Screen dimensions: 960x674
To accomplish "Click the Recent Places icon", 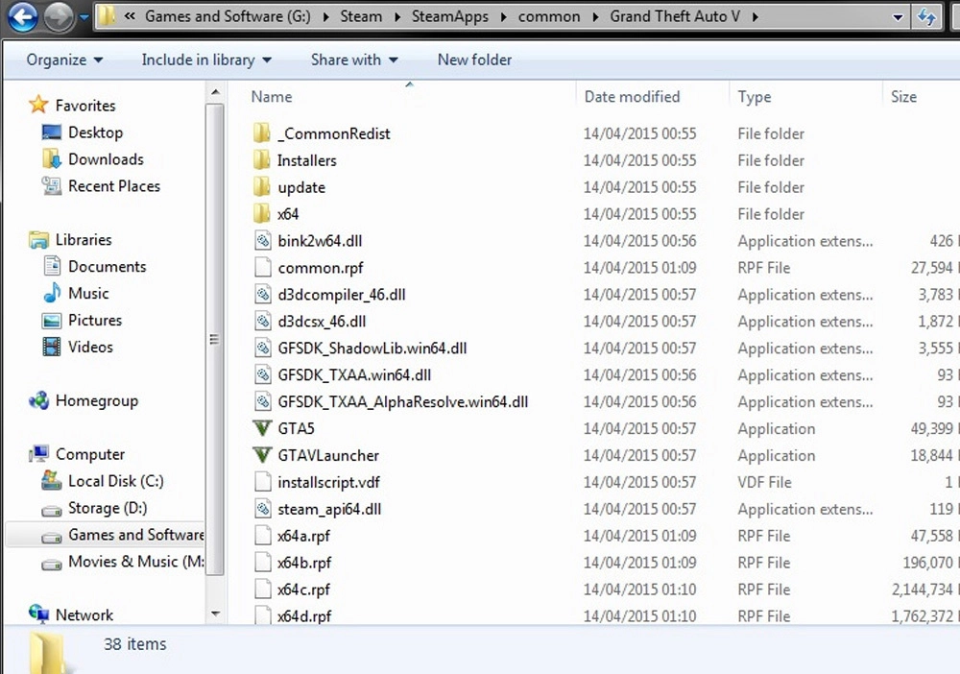I will click(x=52, y=185).
